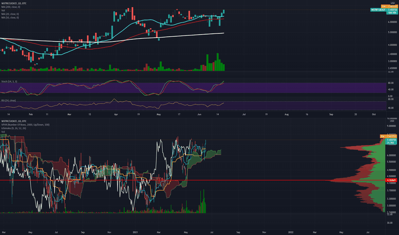
Task: Click the tallest green volume bar in top chart
Action: tap(217, 62)
